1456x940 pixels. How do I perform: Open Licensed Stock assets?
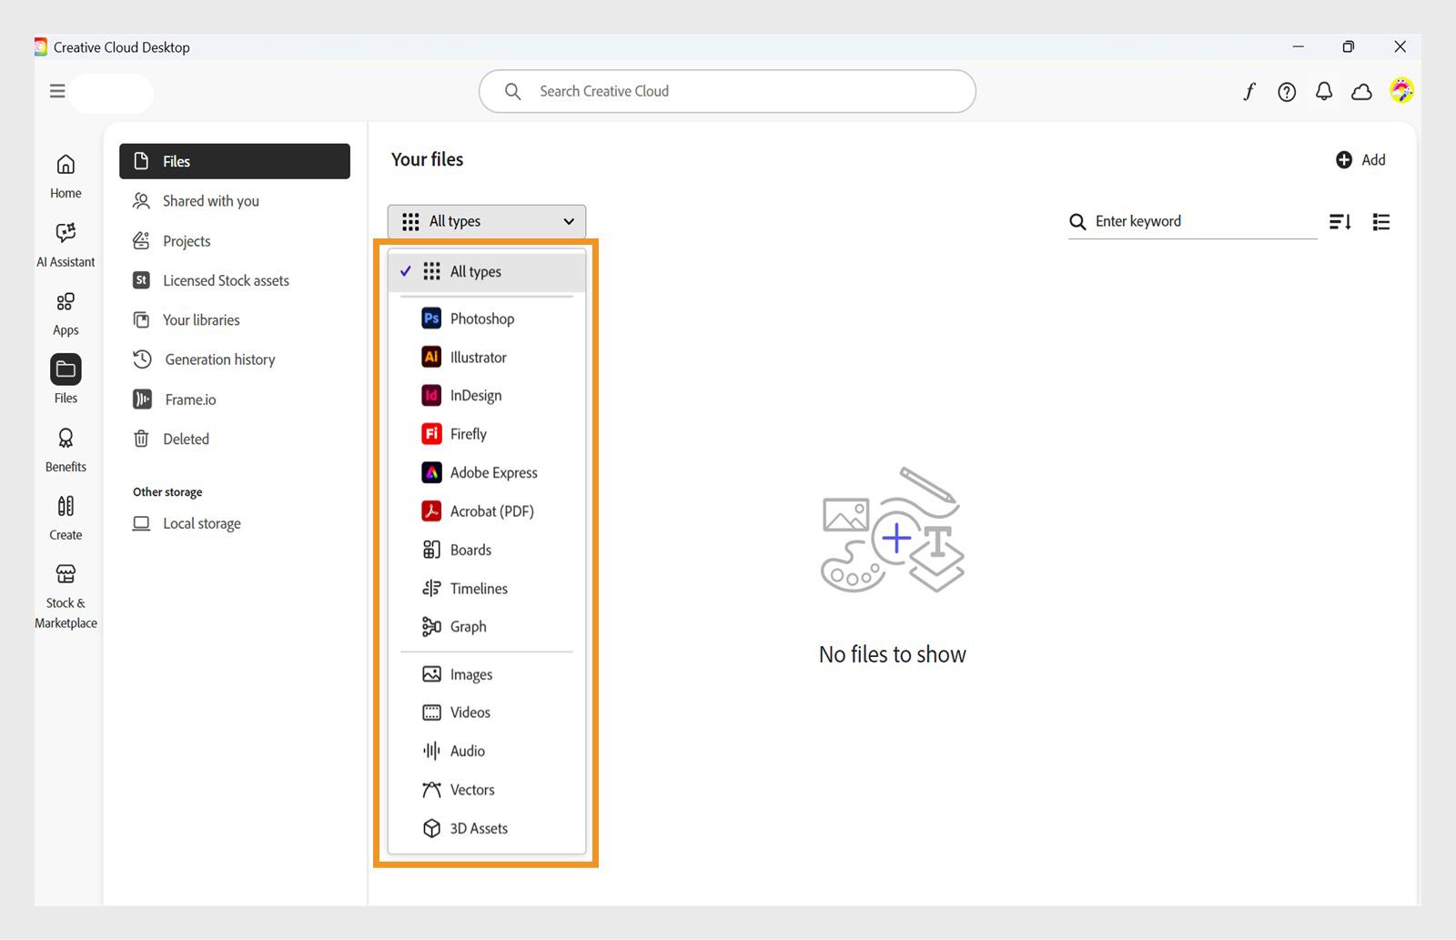pos(235,280)
